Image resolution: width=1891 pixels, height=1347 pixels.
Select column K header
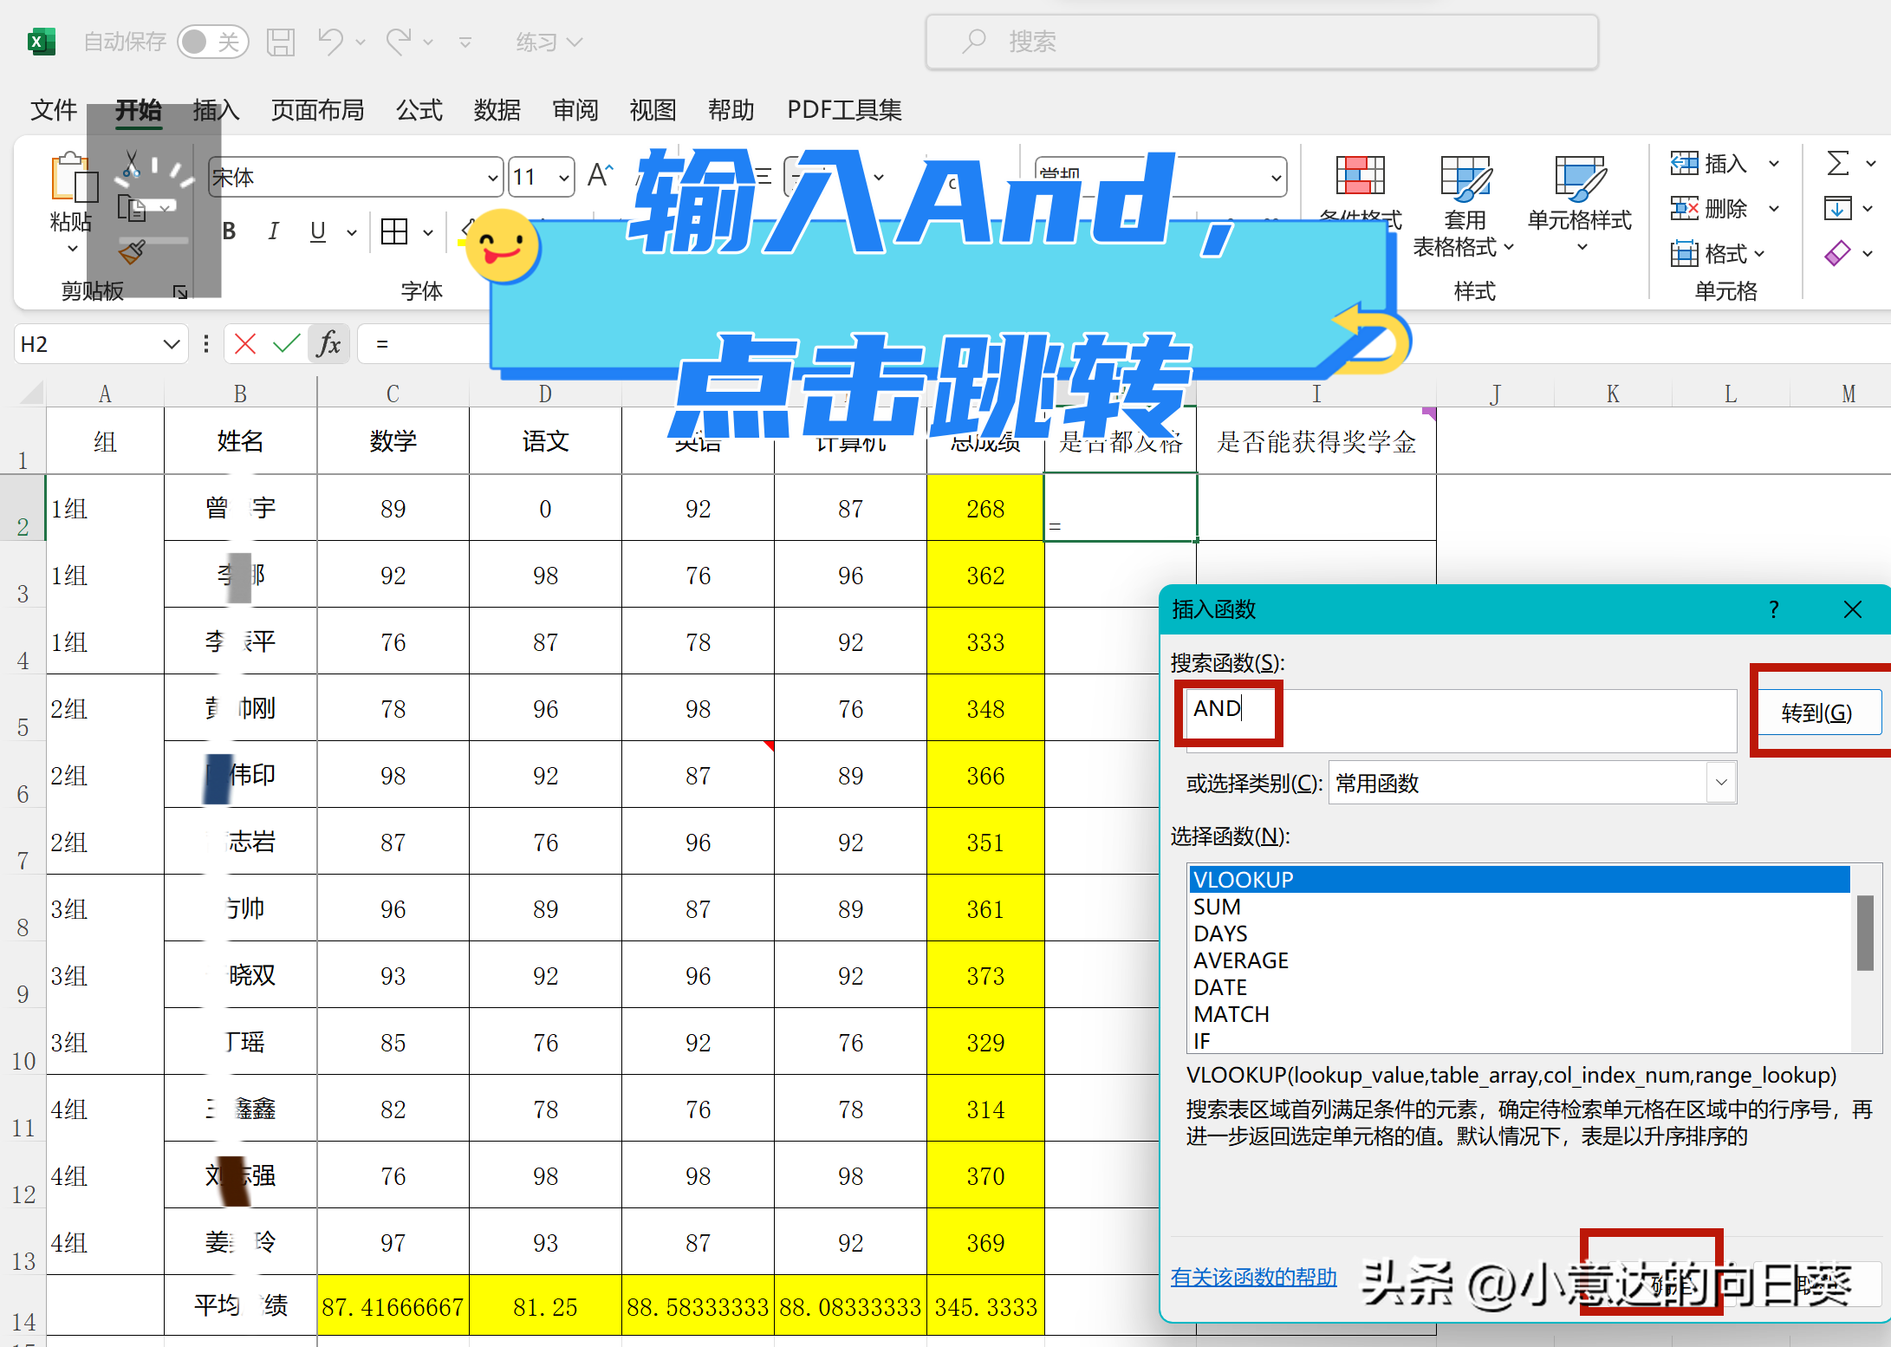(x=1613, y=394)
